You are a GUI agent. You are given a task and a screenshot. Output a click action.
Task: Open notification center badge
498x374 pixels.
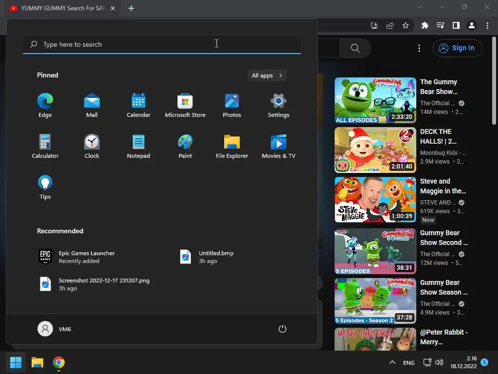tap(484, 362)
